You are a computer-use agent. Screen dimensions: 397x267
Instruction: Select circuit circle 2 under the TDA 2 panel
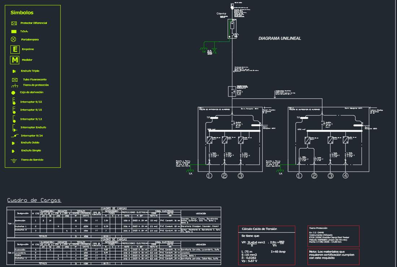pos(314,176)
